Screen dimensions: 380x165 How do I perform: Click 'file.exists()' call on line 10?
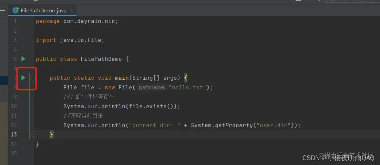click(152, 106)
